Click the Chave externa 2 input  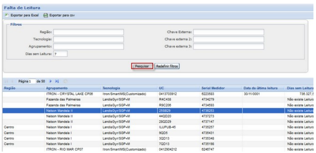228,39
